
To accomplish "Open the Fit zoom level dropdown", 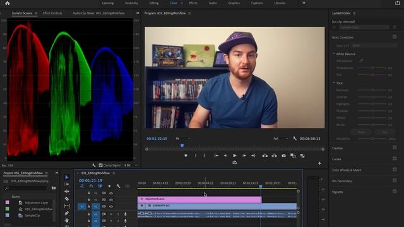I will (183, 139).
